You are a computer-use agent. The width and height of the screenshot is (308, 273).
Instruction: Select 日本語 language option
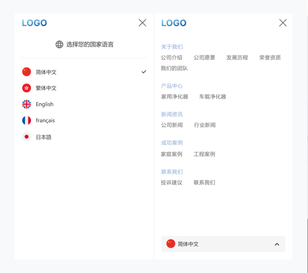click(44, 137)
